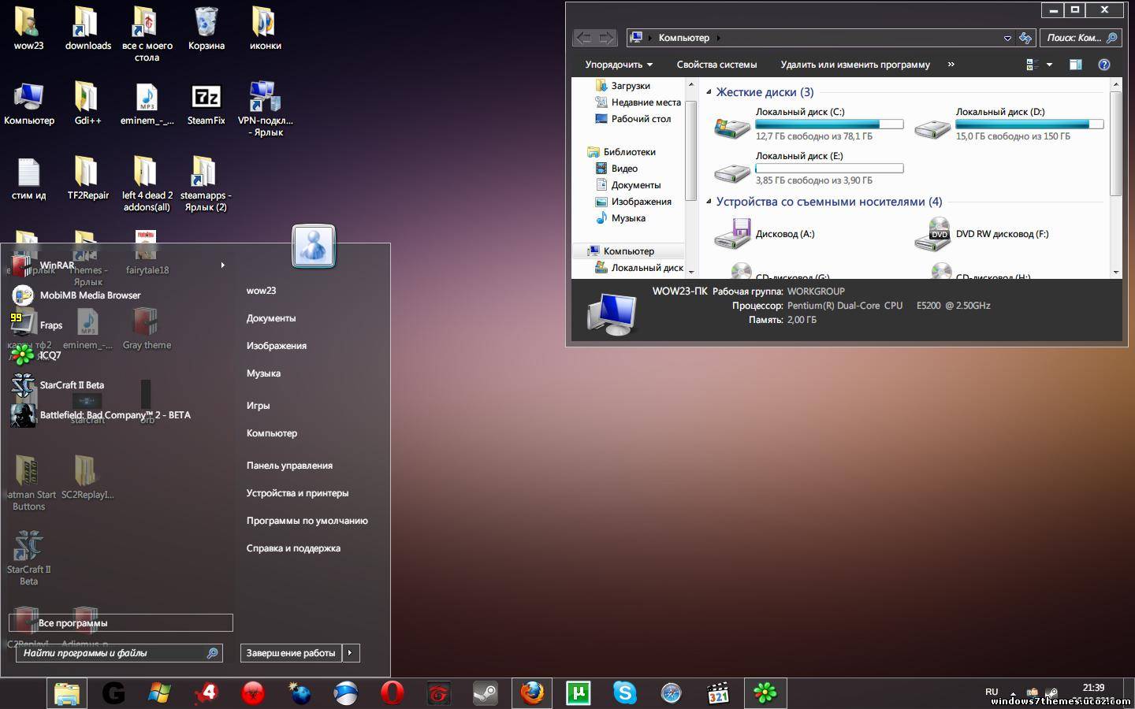Image resolution: width=1135 pixels, height=709 pixels.
Task: Collapse Жесткие диски group
Action: [x=709, y=92]
